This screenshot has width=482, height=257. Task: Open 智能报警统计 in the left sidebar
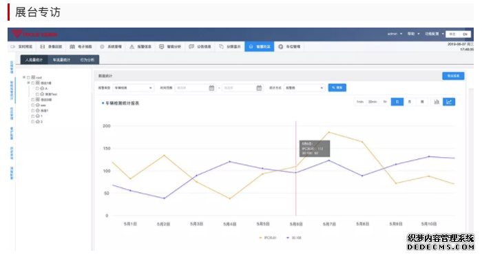pyautogui.click(x=12, y=90)
